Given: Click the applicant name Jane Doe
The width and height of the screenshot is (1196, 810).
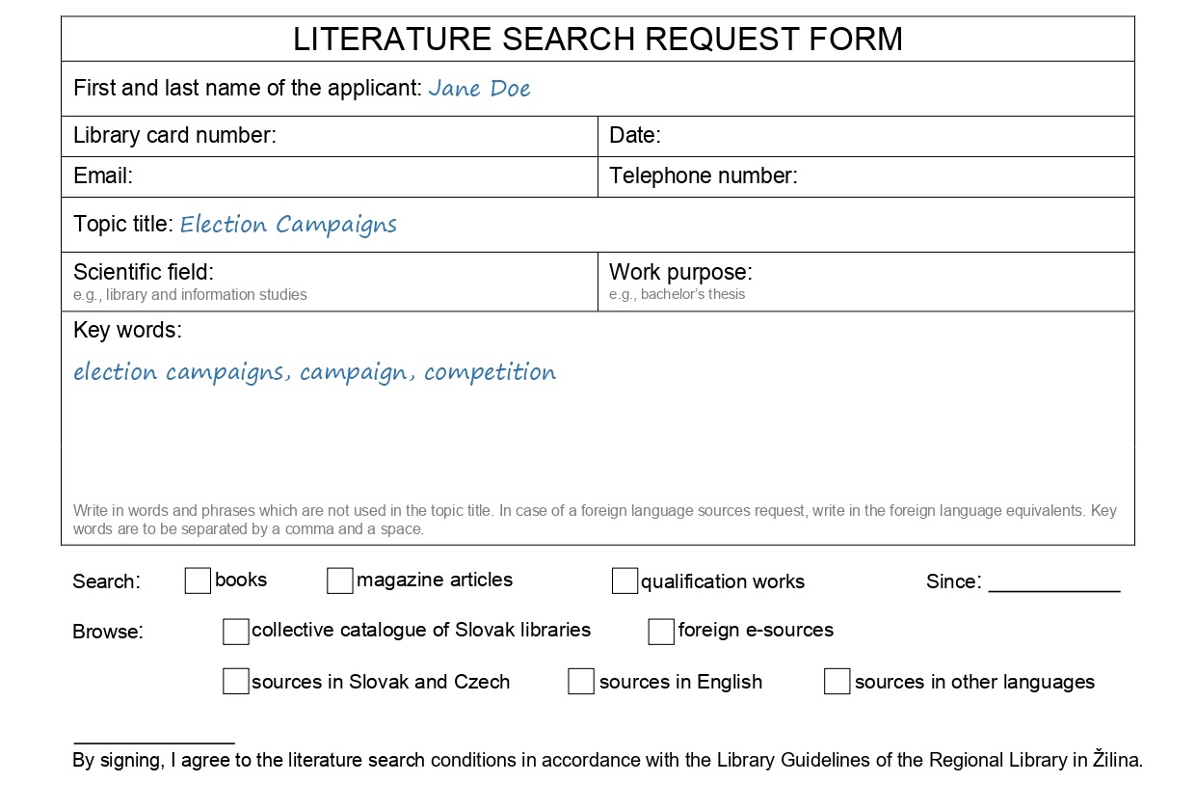Looking at the screenshot, I should (479, 89).
